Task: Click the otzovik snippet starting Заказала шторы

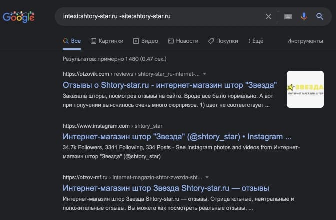Action: coord(168,100)
